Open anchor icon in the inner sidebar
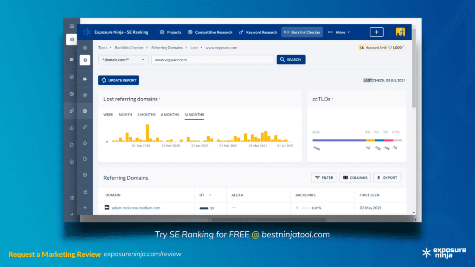 (85, 143)
